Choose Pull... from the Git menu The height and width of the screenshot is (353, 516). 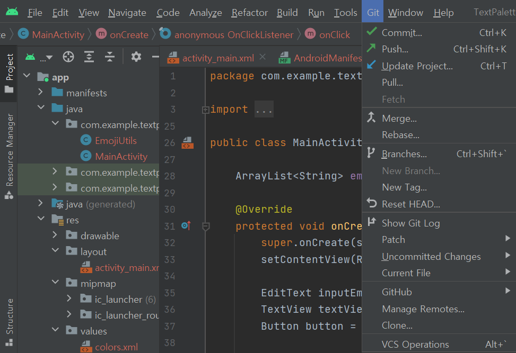pyautogui.click(x=439, y=83)
